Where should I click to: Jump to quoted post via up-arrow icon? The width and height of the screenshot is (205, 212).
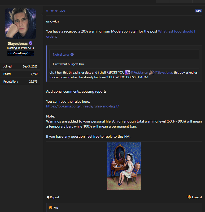pos(72,54)
